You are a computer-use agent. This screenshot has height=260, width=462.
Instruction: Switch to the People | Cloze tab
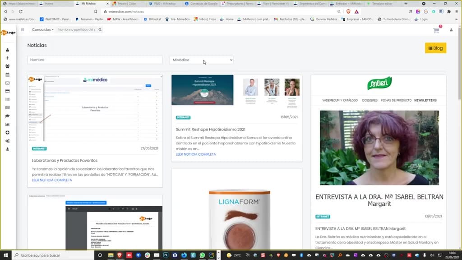click(x=127, y=4)
